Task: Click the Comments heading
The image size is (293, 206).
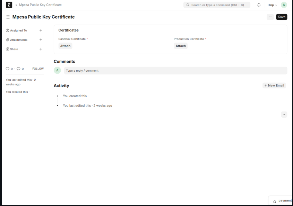Action: pyautogui.click(x=64, y=62)
